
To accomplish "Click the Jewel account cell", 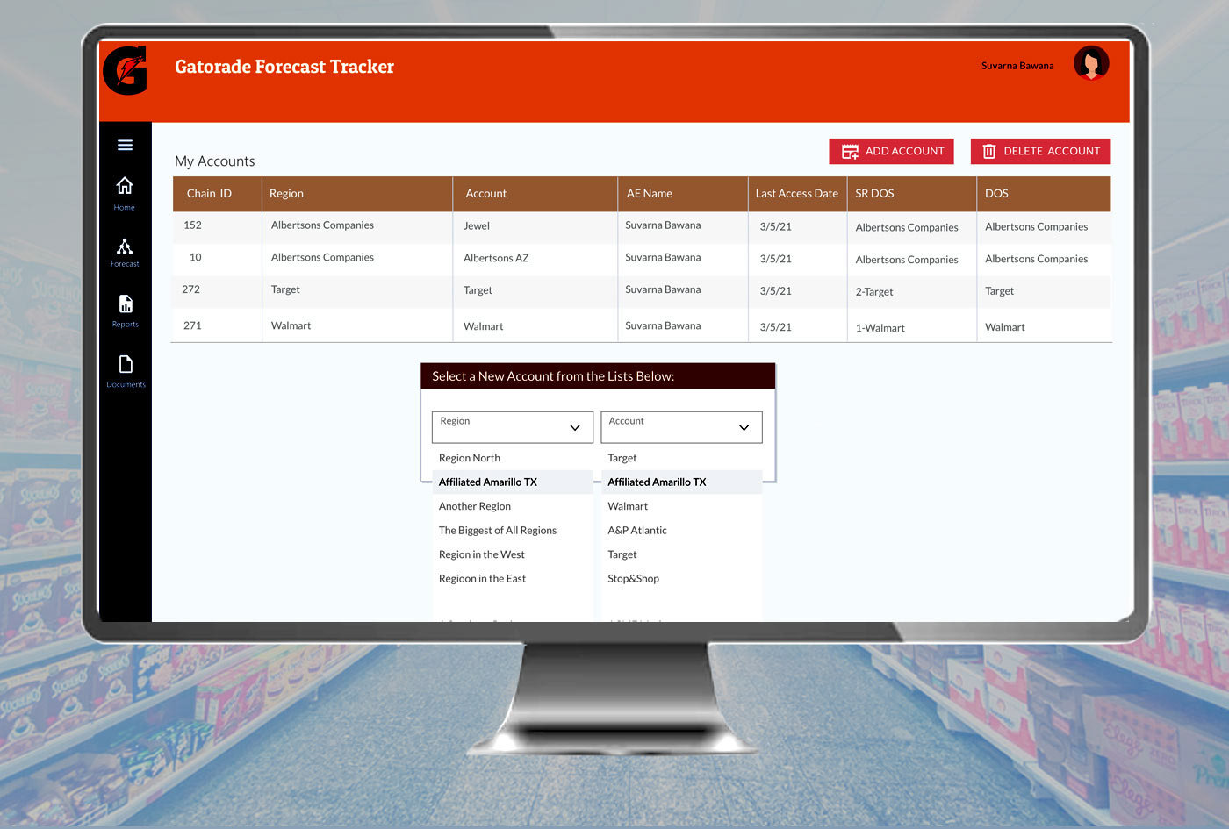I will click(477, 225).
